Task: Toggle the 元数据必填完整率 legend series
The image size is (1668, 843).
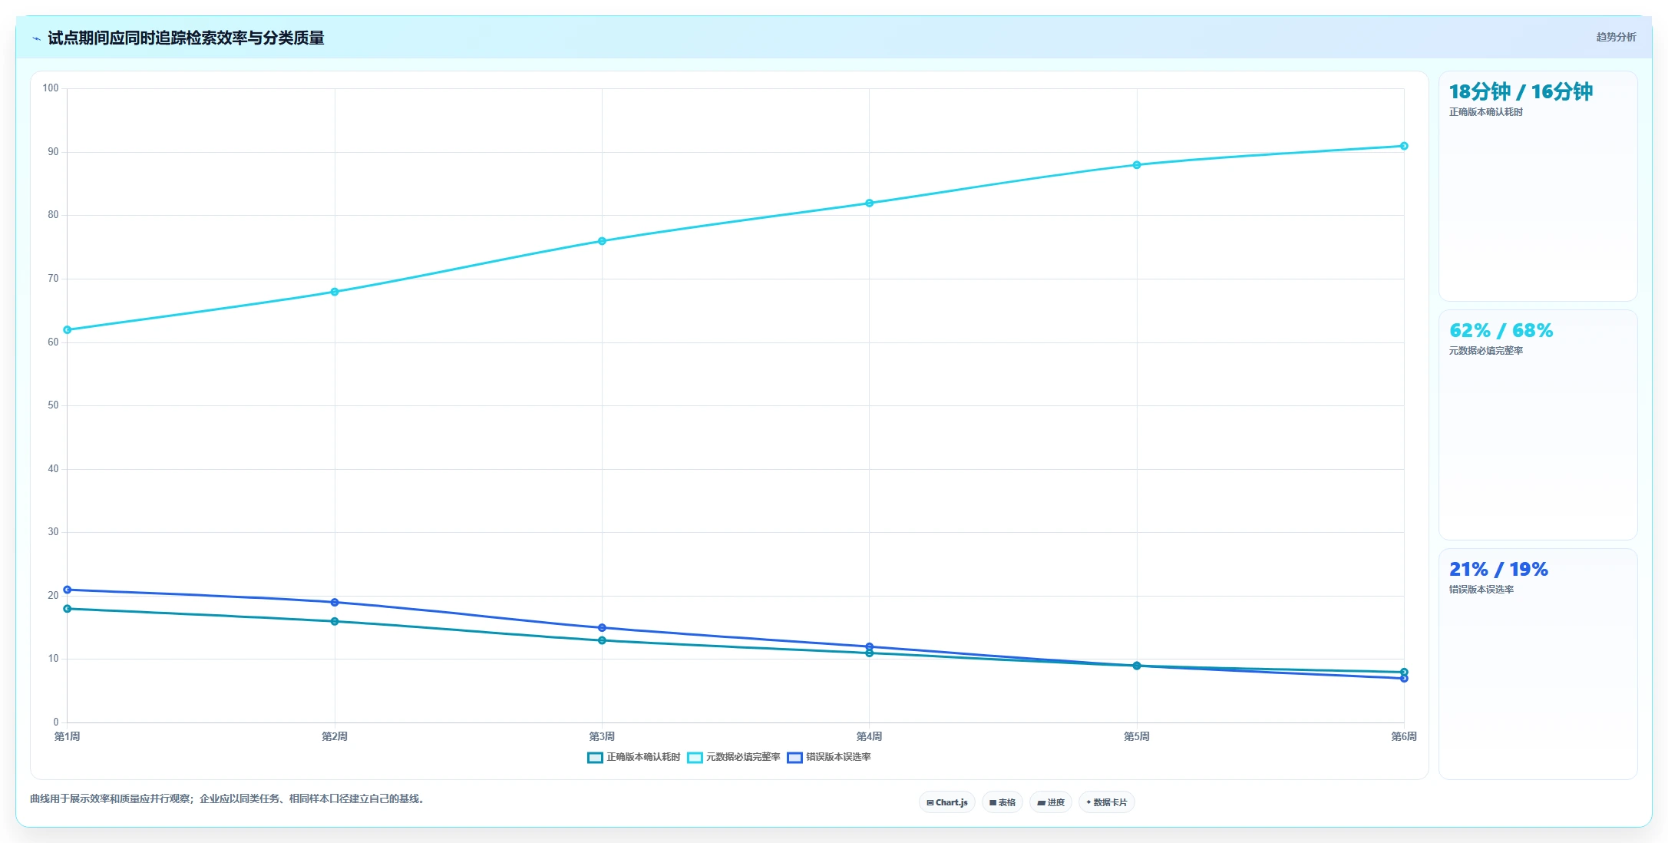Action: 733,757
